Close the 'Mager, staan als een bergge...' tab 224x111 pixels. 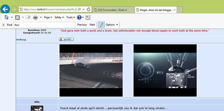point(174,10)
